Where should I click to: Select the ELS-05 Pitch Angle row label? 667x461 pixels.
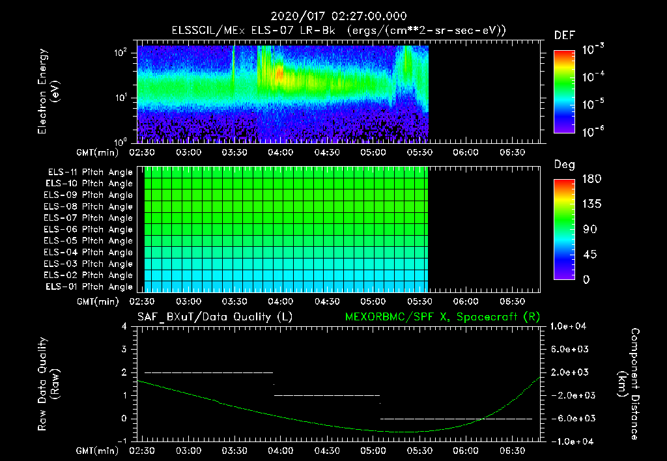[89, 241]
